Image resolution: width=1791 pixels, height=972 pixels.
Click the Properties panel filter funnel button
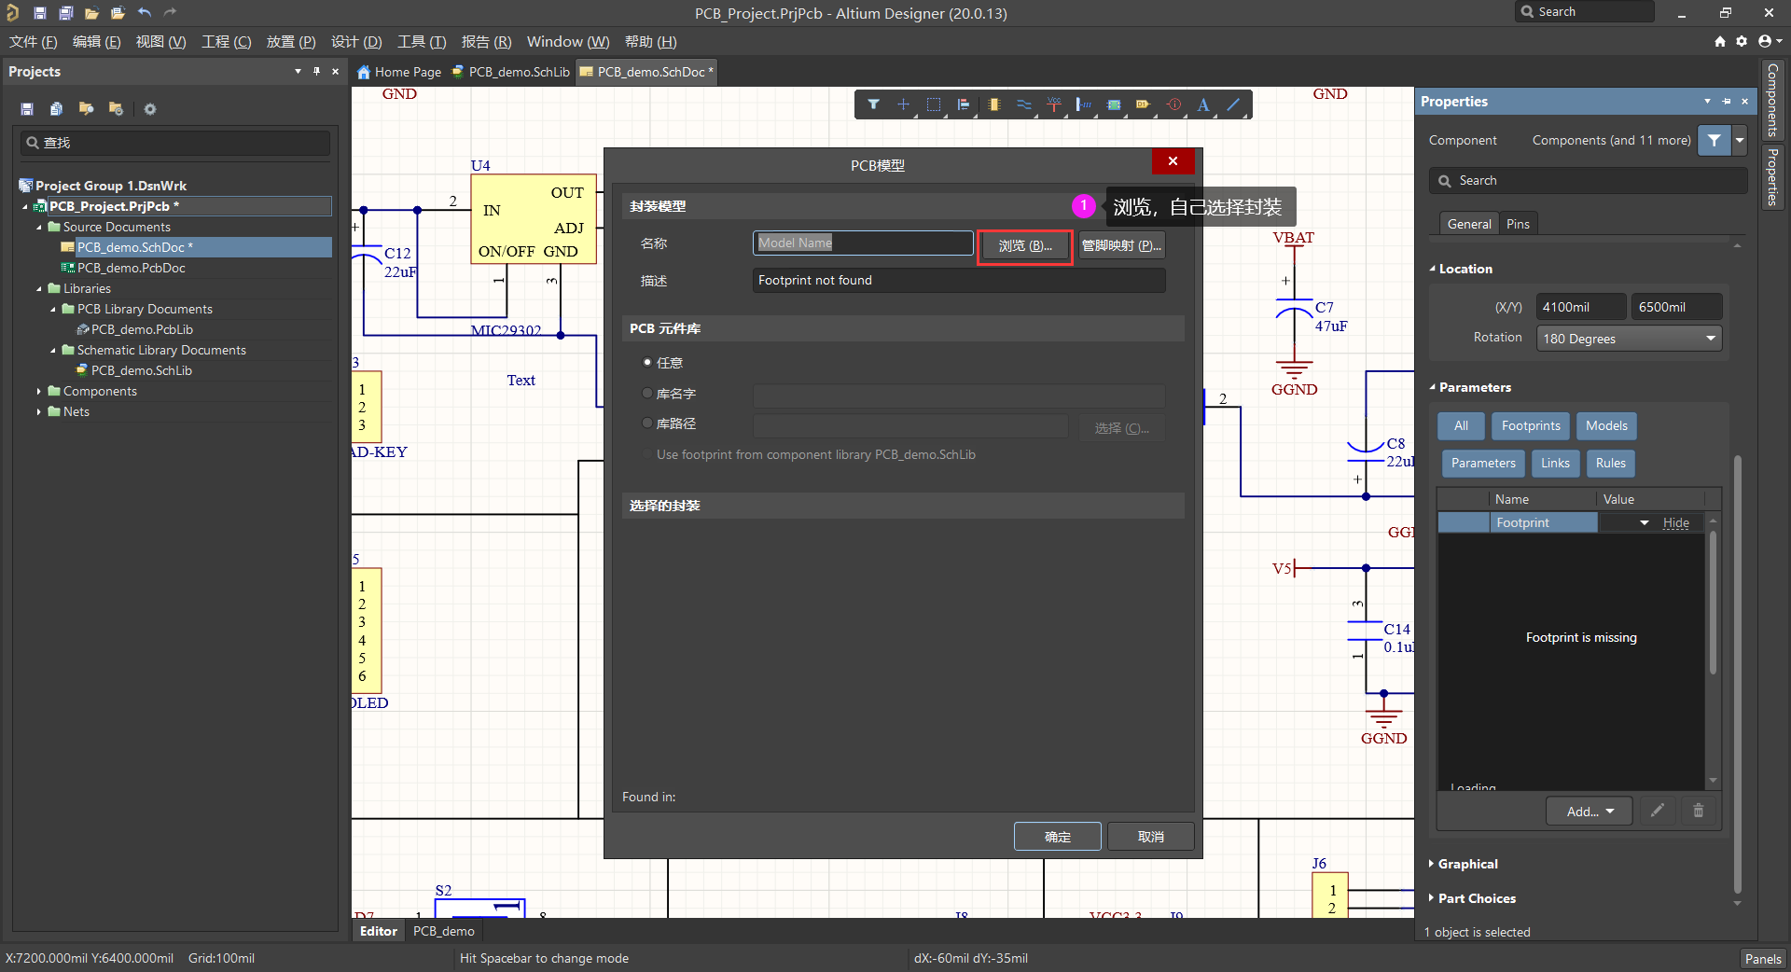pos(1715,140)
